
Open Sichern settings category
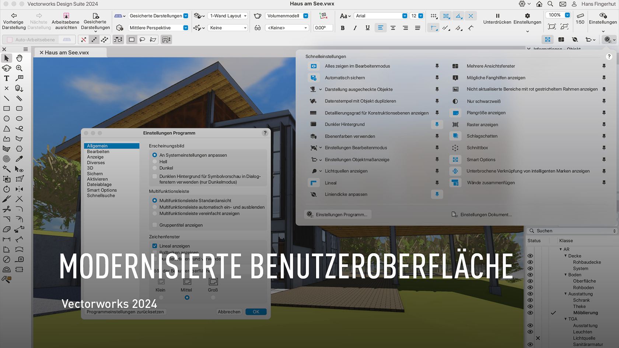[95, 174]
